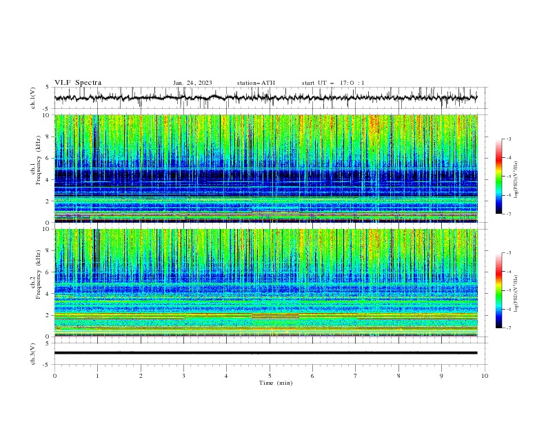The width and height of the screenshot is (546, 422).
Task: Click the "ch.1(V)" axis label
Action: pos(33,98)
